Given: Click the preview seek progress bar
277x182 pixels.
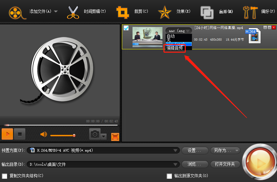Looking at the screenshot, I should pyautogui.click(x=61, y=125).
